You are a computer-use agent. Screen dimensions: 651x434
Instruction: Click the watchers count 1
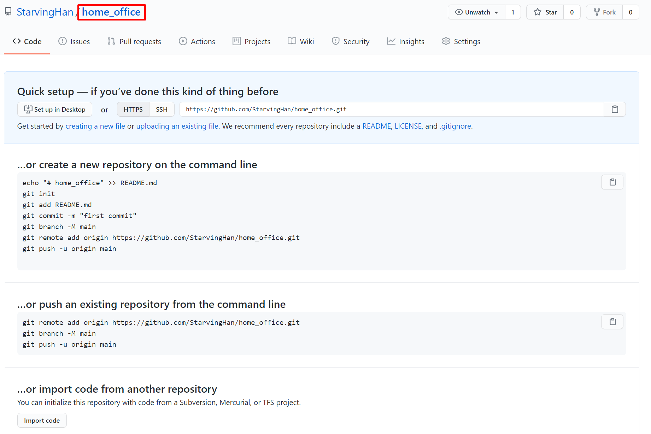pyautogui.click(x=513, y=12)
